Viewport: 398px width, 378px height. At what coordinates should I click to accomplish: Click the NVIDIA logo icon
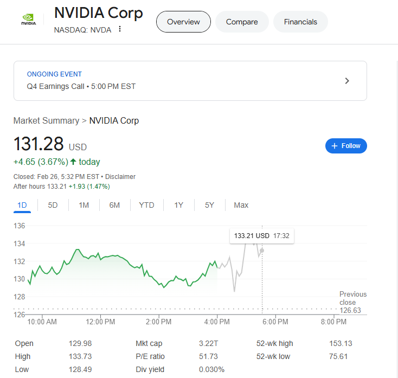point(28,20)
